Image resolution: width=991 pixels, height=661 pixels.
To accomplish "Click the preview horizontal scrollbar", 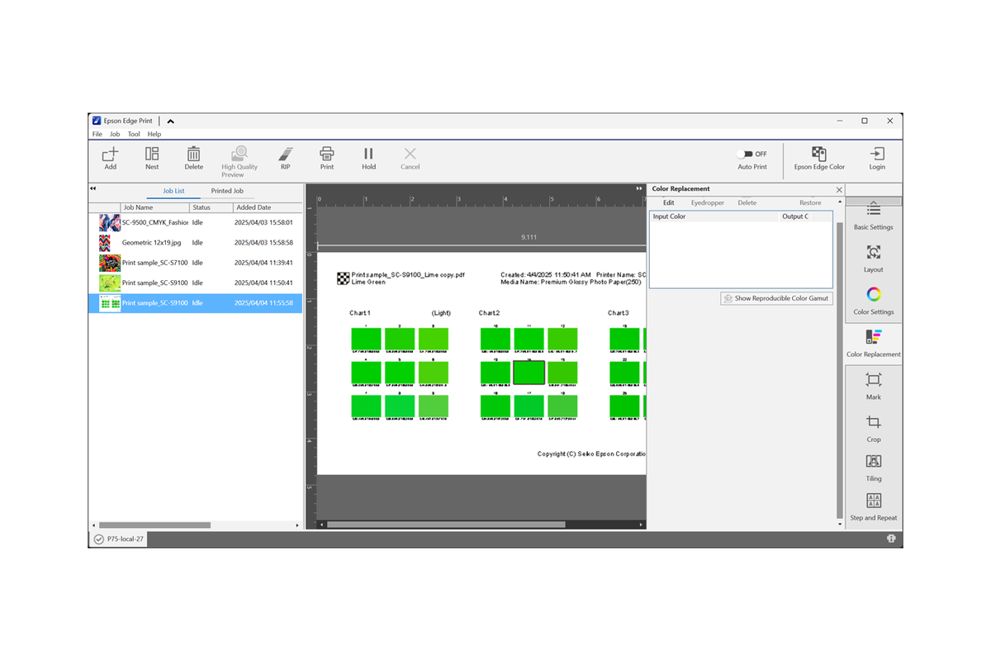I will coord(446,525).
